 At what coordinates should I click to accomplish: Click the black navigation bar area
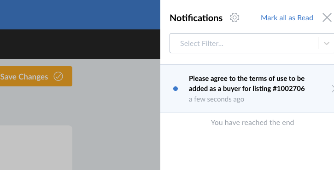coord(80,44)
